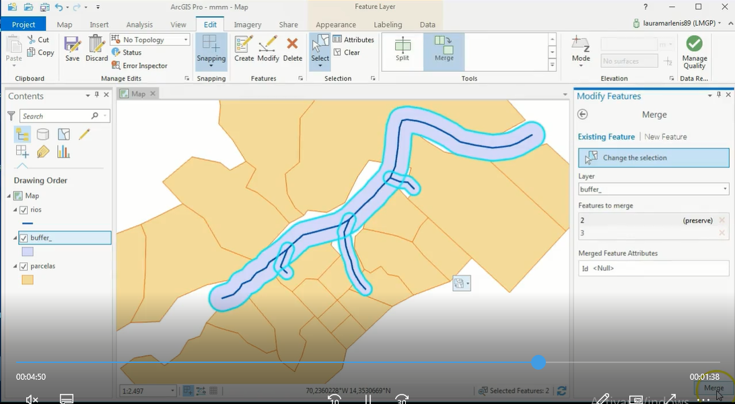735x404 pixels.
Task: Click the buffer_ layer color swatch
Action: point(28,251)
